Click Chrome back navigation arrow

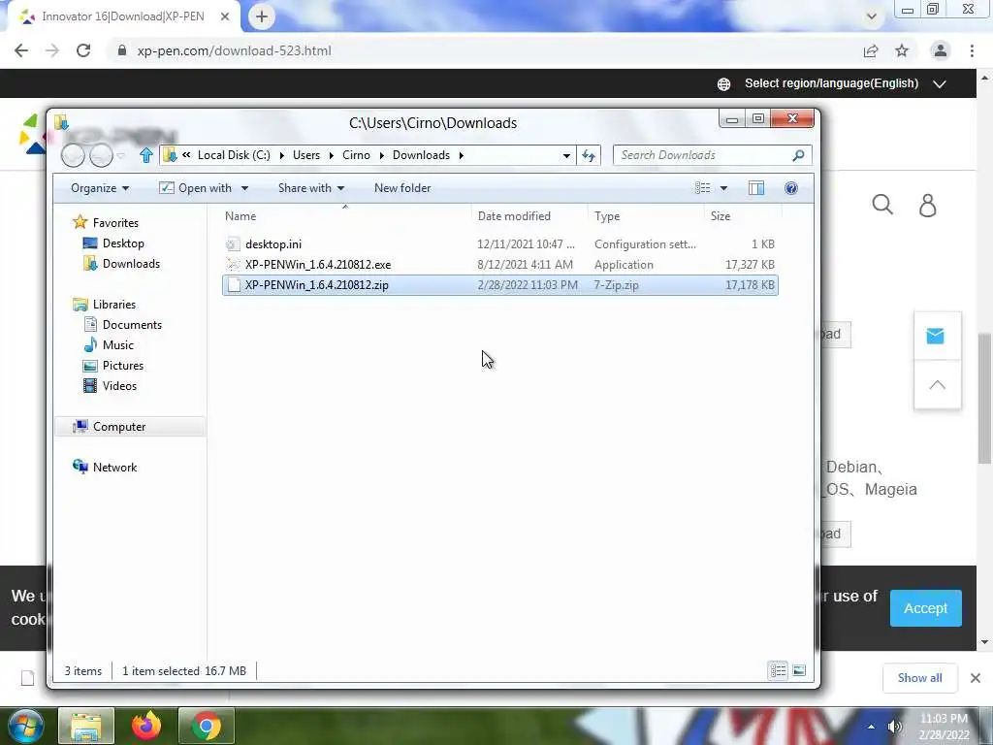coord(21,50)
